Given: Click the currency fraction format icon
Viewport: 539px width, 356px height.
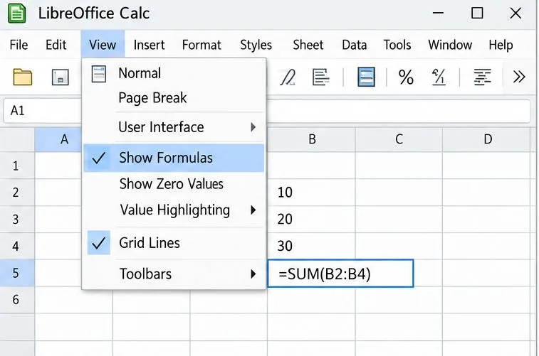Looking at the screenshot, I should (439, 77).
